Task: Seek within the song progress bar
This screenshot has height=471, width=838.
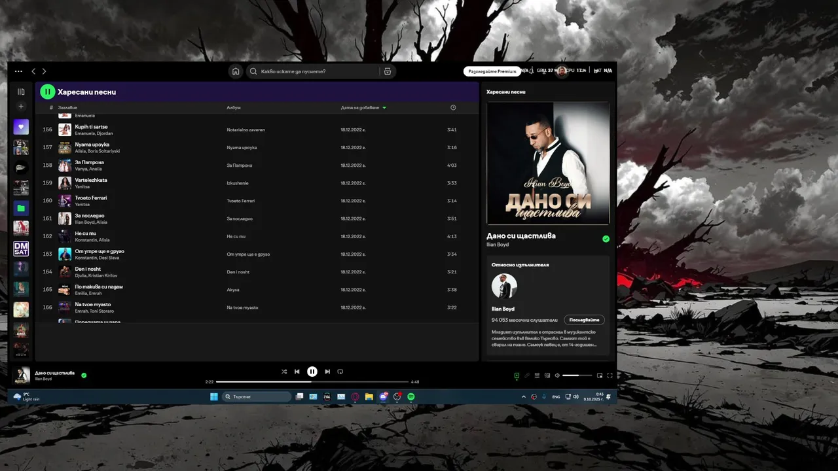Action: [312, 381]
